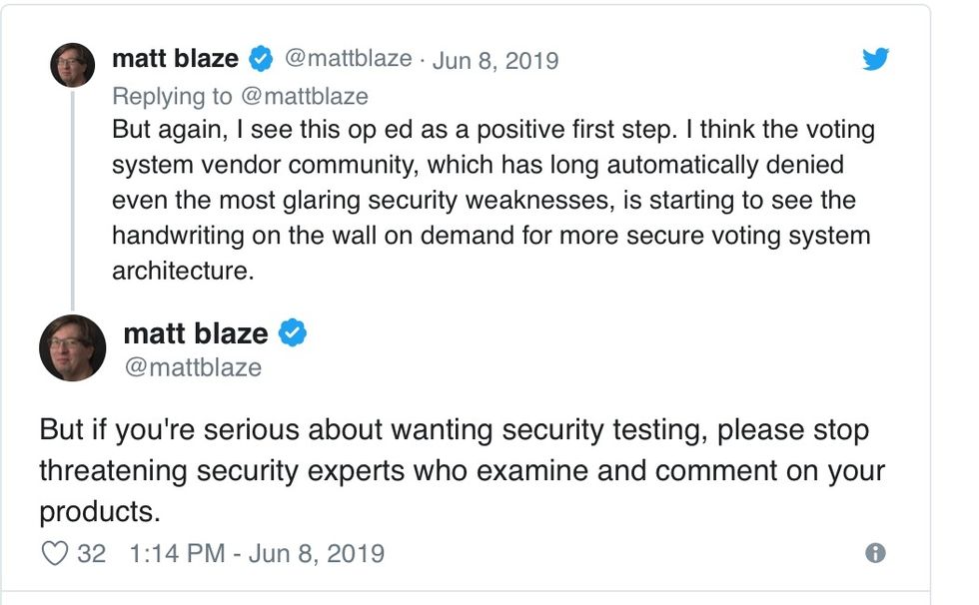Open the parent tweet text about the op ed
The height and width of the screenshot is (605, 979).
tap(491, 202)
